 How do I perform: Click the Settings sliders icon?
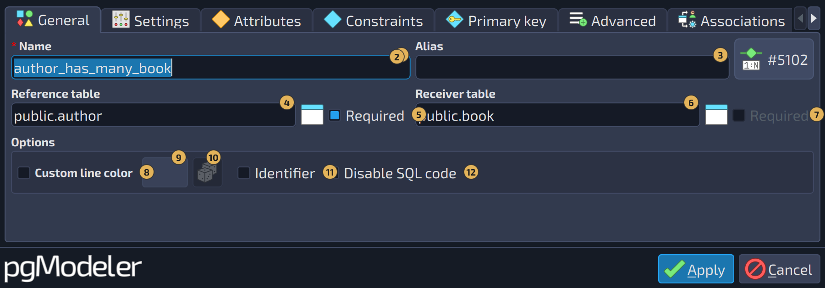click(x=121, y=20)
